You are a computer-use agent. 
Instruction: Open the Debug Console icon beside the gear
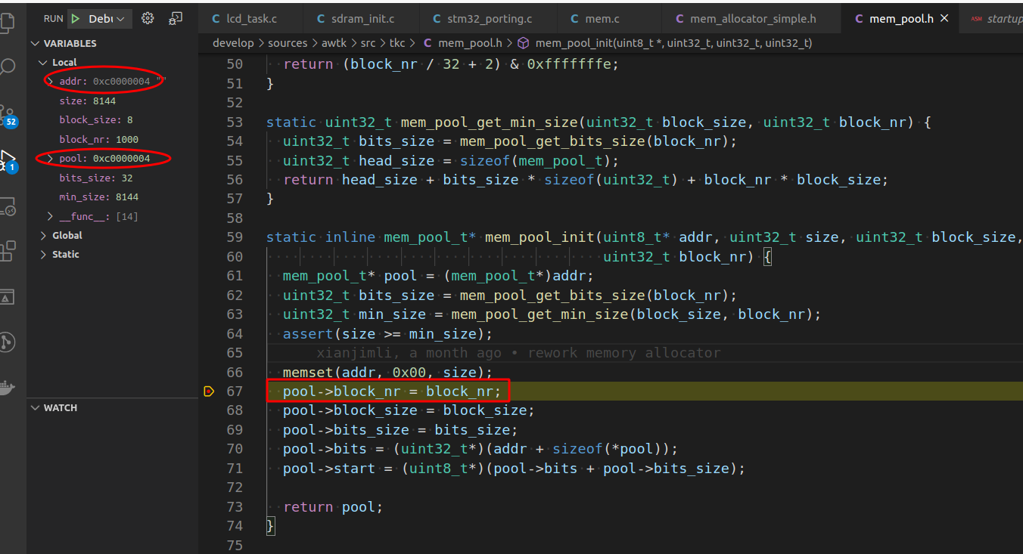pyautogui.click(x=176, y=18)
